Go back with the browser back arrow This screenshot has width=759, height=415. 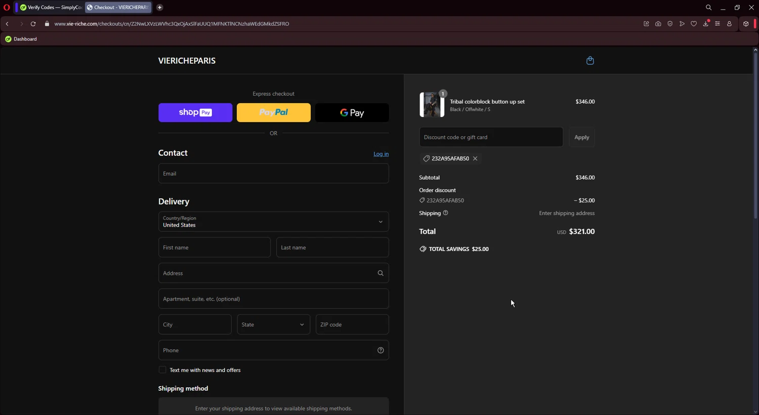point(7,24)
